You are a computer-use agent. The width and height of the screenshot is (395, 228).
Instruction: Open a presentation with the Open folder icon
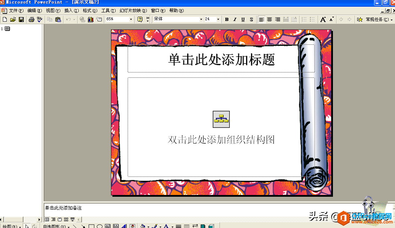(13, 19)
